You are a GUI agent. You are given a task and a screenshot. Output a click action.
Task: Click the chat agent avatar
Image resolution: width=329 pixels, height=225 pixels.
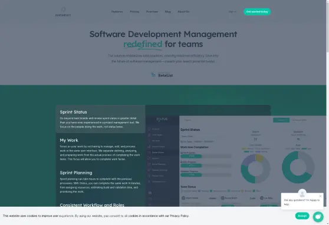(x=302, y=193)
